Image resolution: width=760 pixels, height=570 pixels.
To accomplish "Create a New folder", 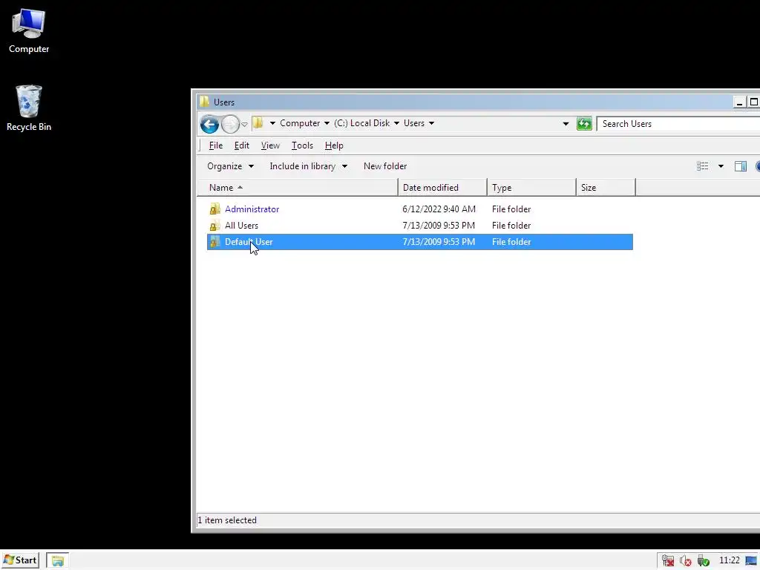I will pyautogui.click(x=385, y=166).
